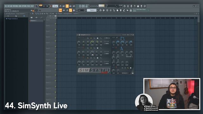Turn the LFO RATE knob
203x114 pixels.
pos(114,71)
